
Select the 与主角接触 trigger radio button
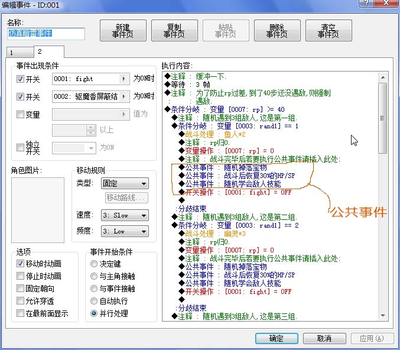[94, 276]
